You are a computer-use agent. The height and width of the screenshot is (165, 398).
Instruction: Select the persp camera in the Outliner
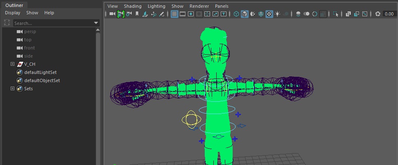[31, 31]
